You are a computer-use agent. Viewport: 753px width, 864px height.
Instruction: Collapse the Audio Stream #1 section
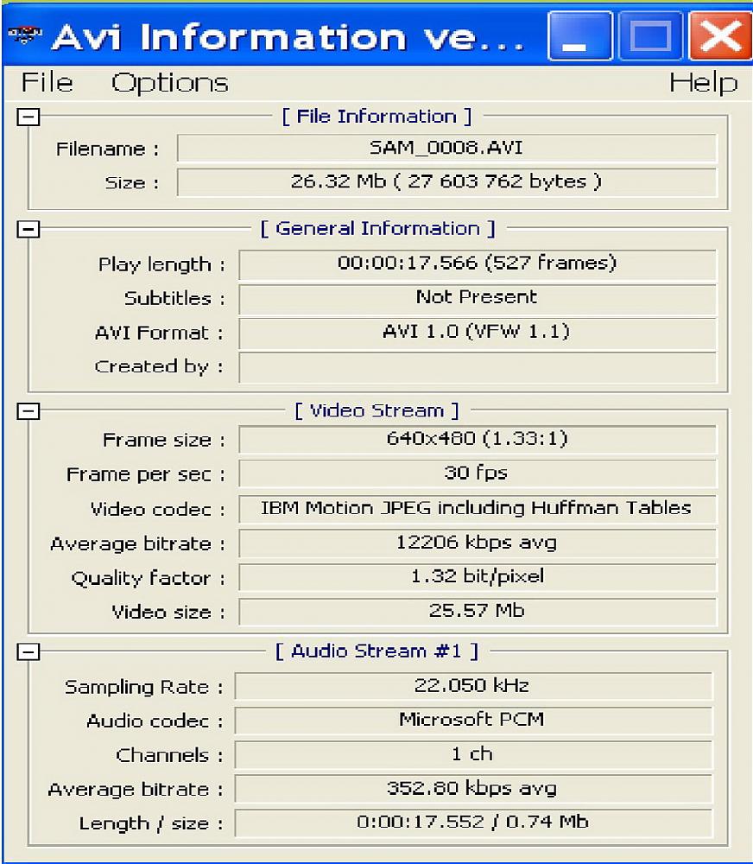click(28, 651)
